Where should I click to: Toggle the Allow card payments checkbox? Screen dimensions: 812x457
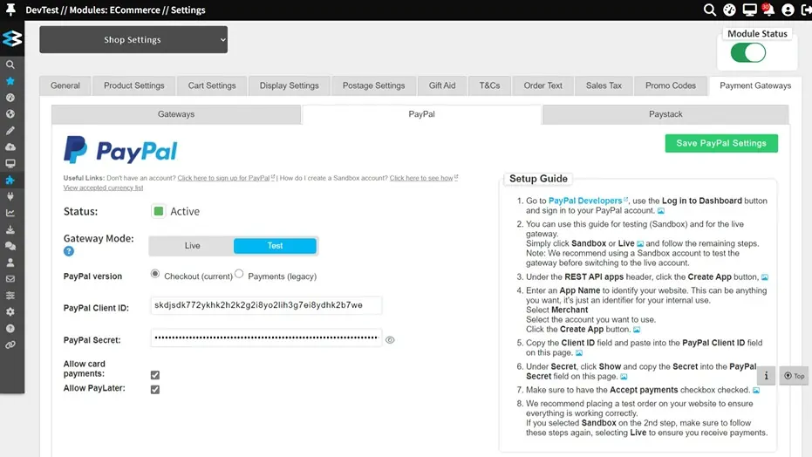point(155,375)
